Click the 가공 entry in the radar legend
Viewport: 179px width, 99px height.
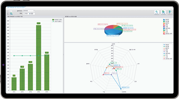click(x=166, y=52)
